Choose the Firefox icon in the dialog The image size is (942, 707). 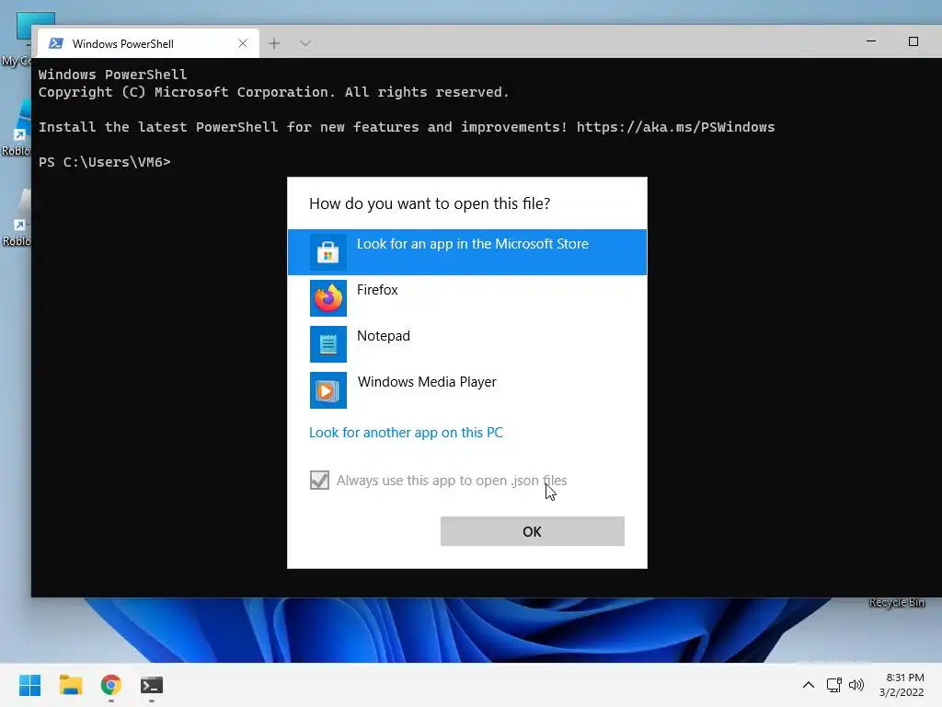pyautogui.click(x=328, y=298)
